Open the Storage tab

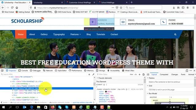[x=100, y=71]
